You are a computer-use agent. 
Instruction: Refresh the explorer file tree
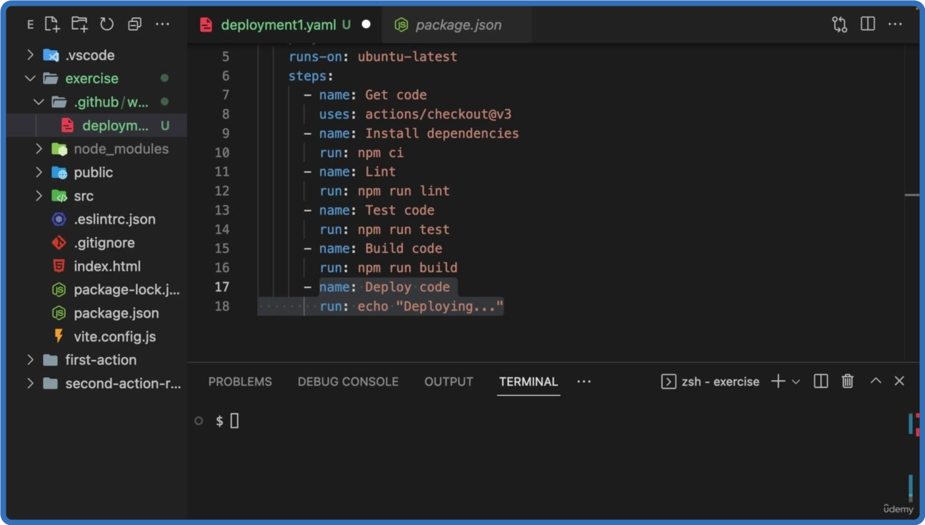pyautogui.click(x=107, y=24)
